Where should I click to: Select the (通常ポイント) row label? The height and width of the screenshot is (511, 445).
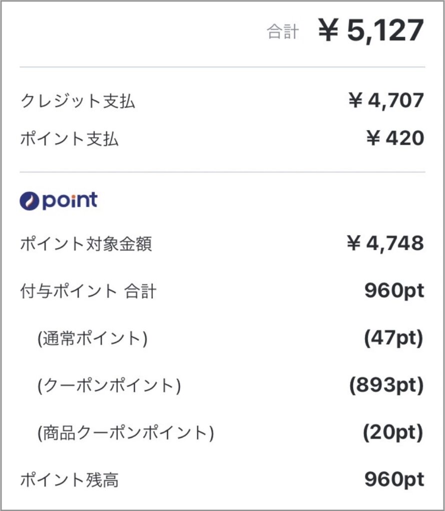(93, 338)
